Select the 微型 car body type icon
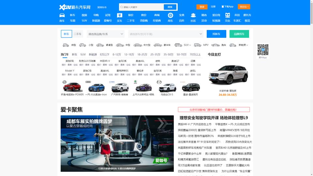313x176 pixels. (x=66, y=45)
